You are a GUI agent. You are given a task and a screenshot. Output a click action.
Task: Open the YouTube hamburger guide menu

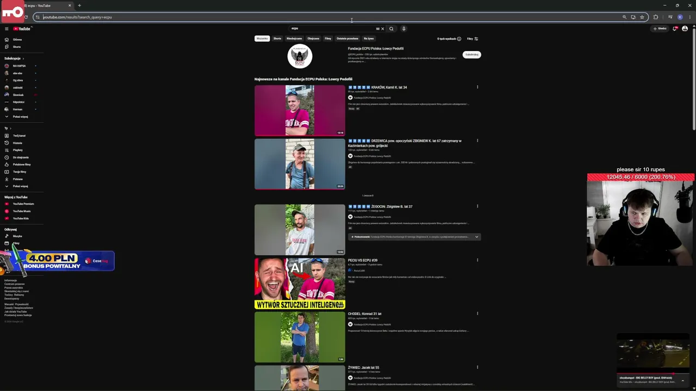[7, 29]
